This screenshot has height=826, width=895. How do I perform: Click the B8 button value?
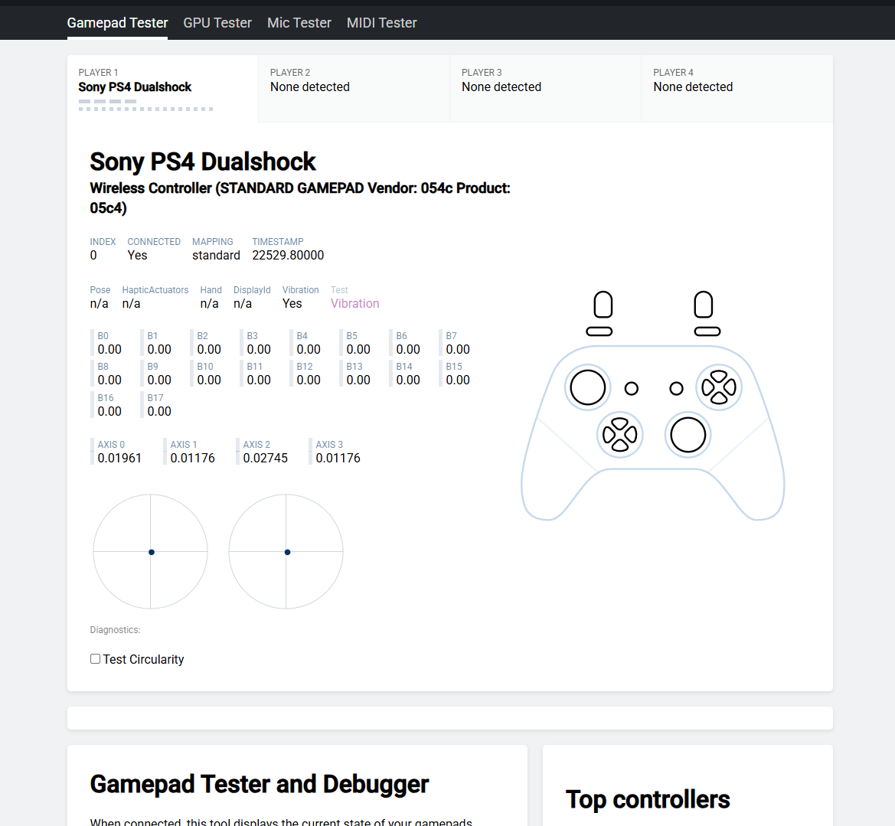pos(109,380)
